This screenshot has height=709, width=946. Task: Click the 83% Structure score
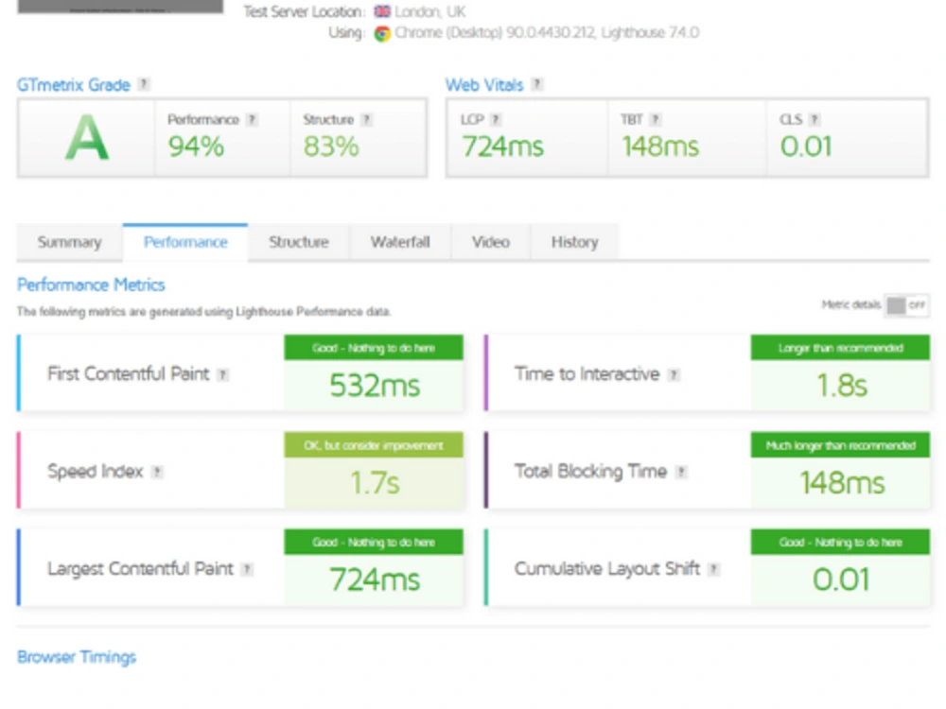coord(331,147)
